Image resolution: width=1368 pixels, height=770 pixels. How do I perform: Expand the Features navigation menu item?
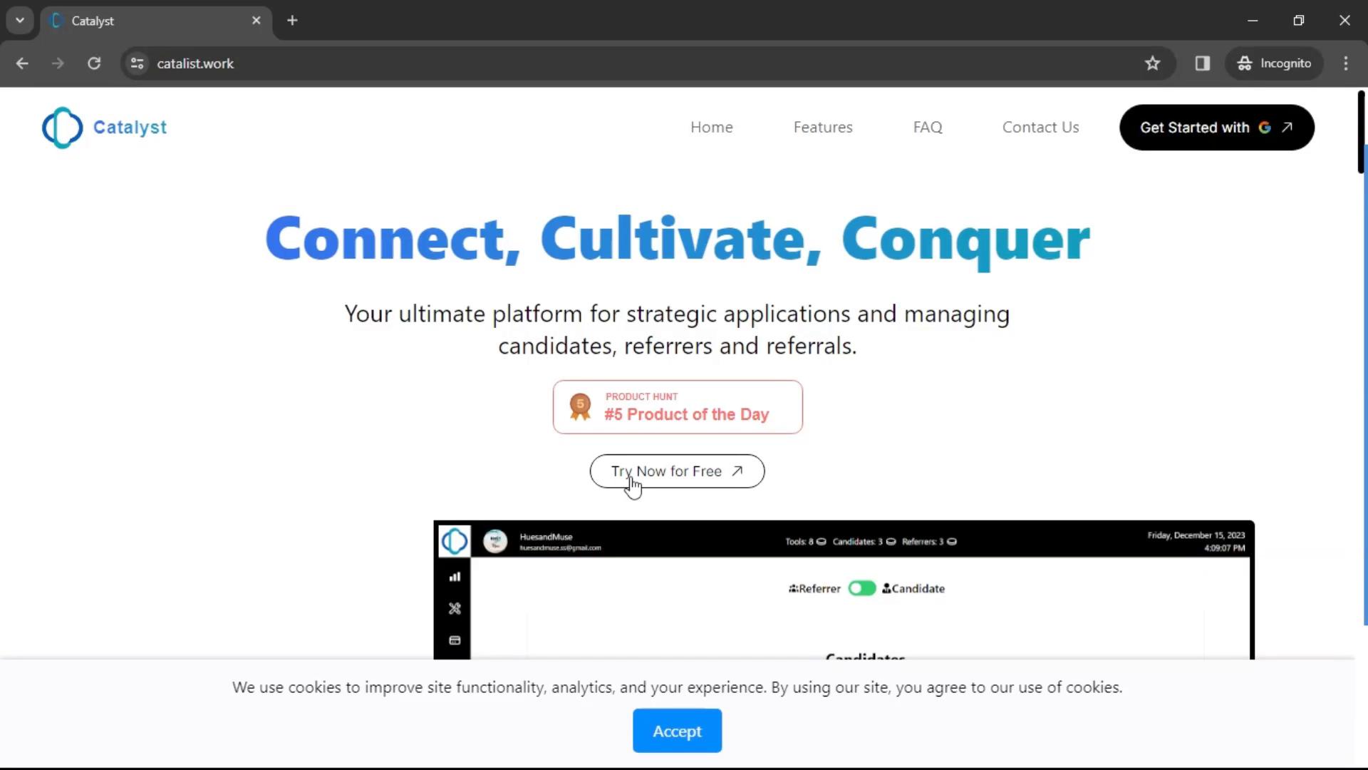(823, 127)
